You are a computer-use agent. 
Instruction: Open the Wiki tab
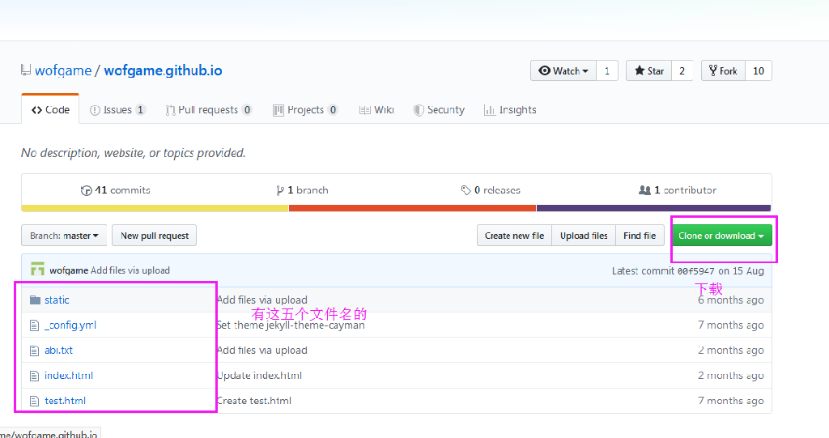(x=376, y=110)
